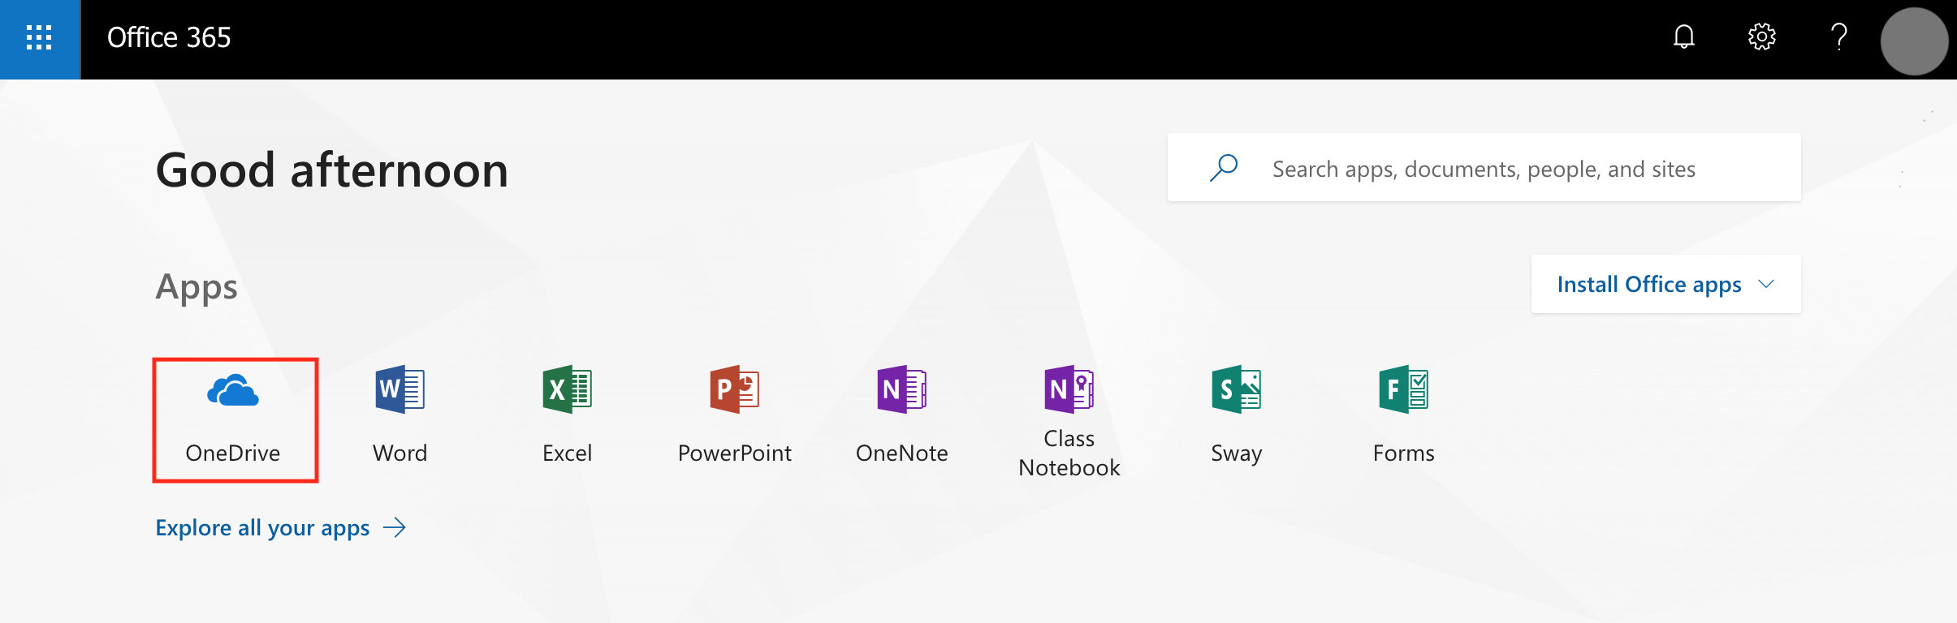
Task: Launch the Word app
Action: 400,416
